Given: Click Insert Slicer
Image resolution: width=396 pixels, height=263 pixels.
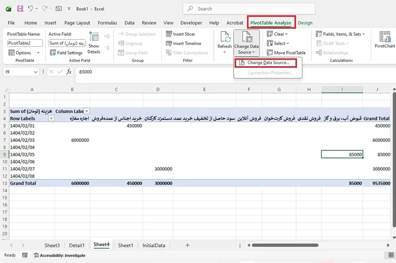Looking at the screenshot, I should coord(180,34).
